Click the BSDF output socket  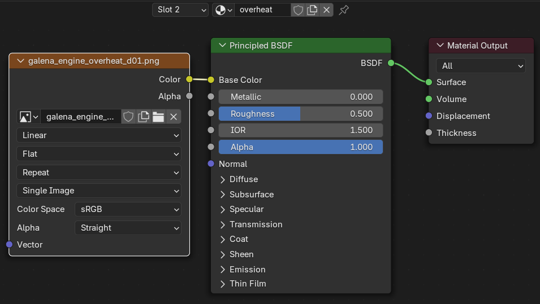point(391,63)
